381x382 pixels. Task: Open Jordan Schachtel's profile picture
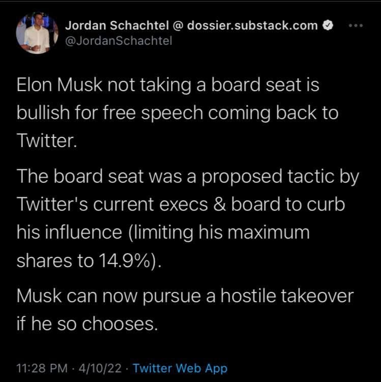(x=37, y=32)
